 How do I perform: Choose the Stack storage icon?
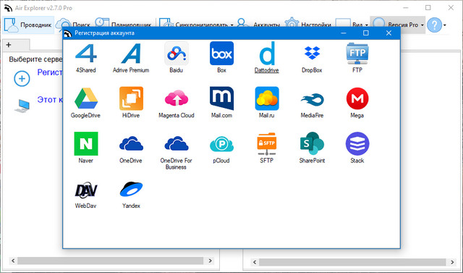357,144
